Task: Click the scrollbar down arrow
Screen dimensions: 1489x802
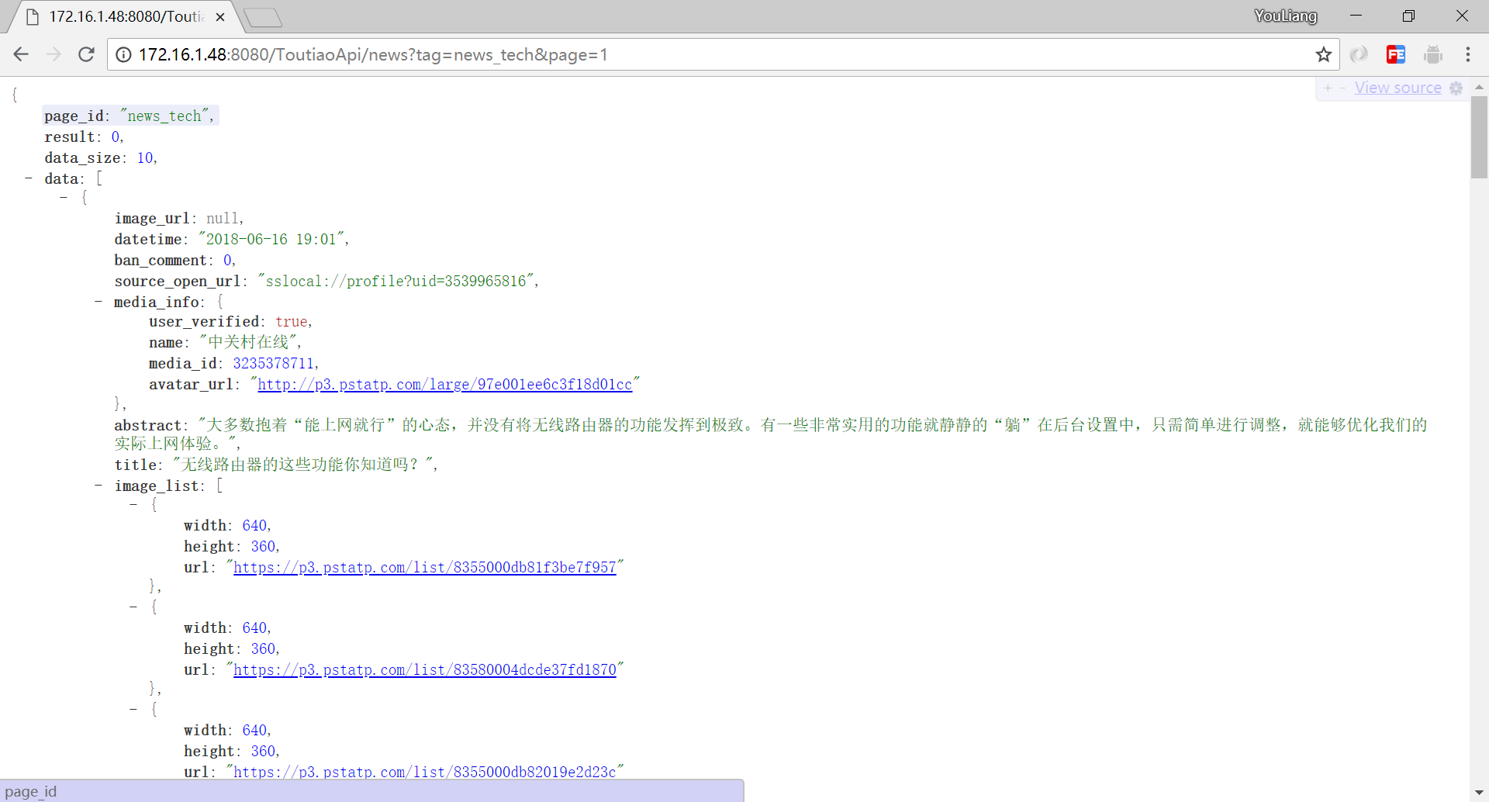Action: point(1479,793)
